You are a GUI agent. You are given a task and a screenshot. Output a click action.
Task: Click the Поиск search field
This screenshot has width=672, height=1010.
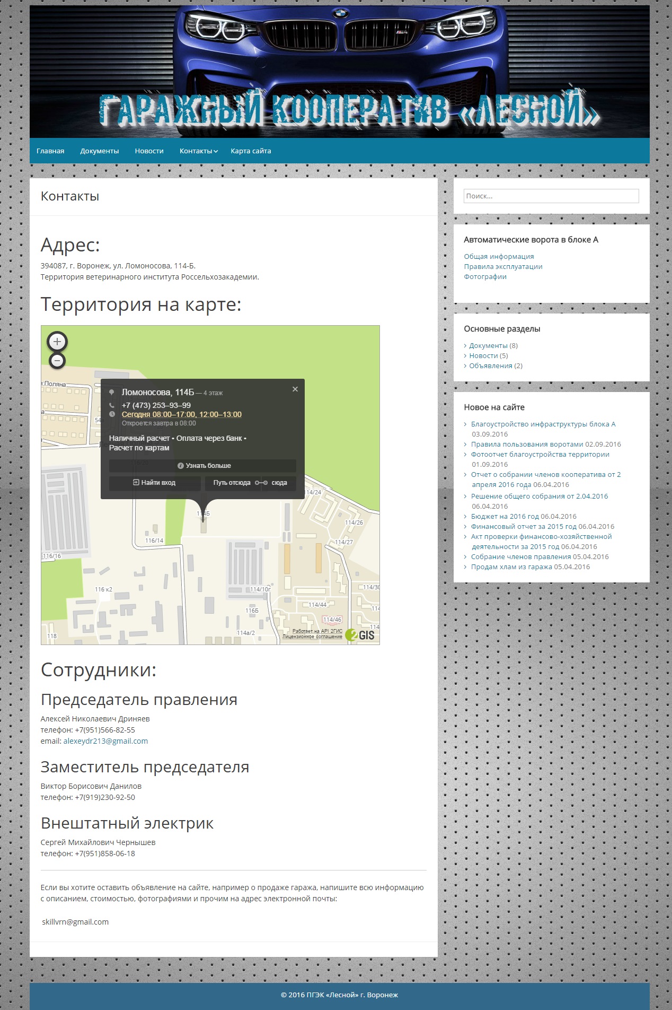551,196
